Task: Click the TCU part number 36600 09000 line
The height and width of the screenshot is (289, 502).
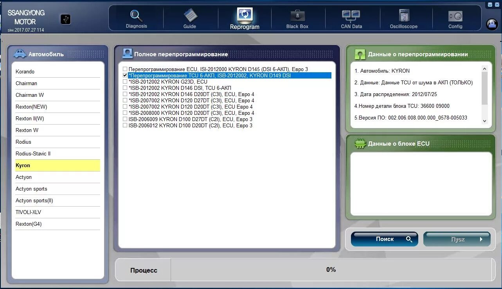Action: point(402,106)
